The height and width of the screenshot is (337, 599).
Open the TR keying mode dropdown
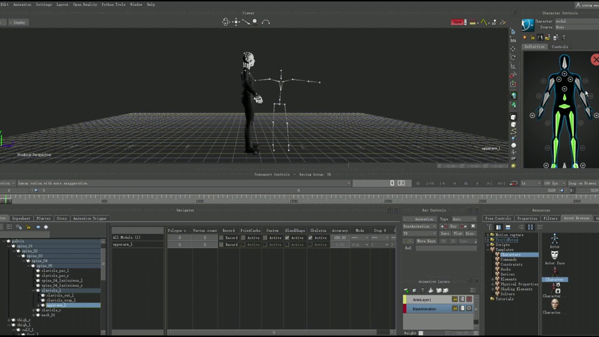pos(420,233)
